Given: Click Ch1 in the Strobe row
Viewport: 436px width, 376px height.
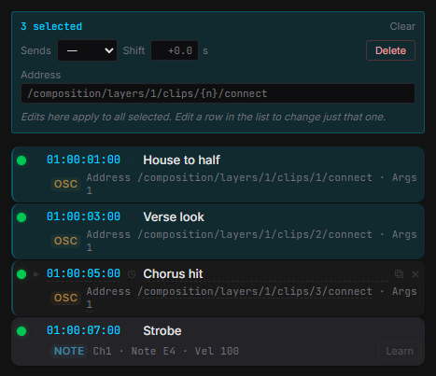Looking at the screenshot, I should [x=102, y=351].
